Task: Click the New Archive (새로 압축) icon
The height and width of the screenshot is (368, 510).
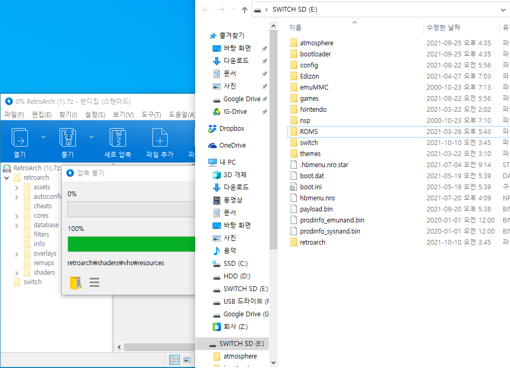Action: 118,138
